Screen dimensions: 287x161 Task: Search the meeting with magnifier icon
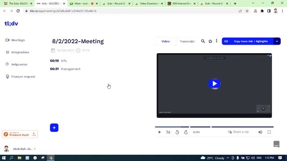203,41
